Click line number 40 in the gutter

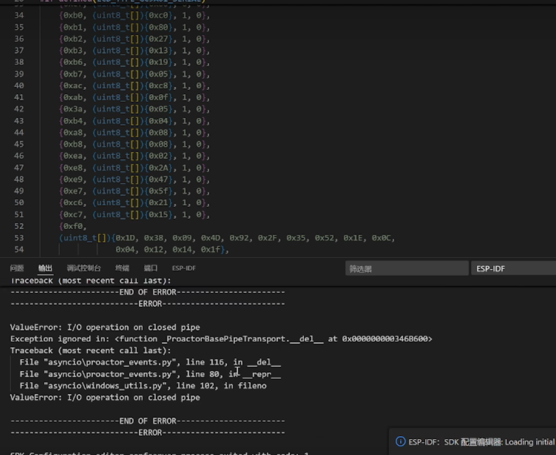point(19,85)
